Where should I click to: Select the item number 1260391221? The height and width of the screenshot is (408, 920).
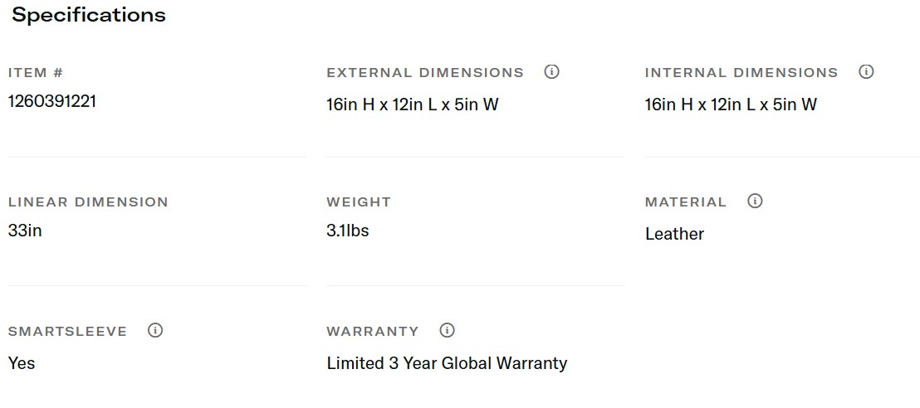(x=52, y=101)
